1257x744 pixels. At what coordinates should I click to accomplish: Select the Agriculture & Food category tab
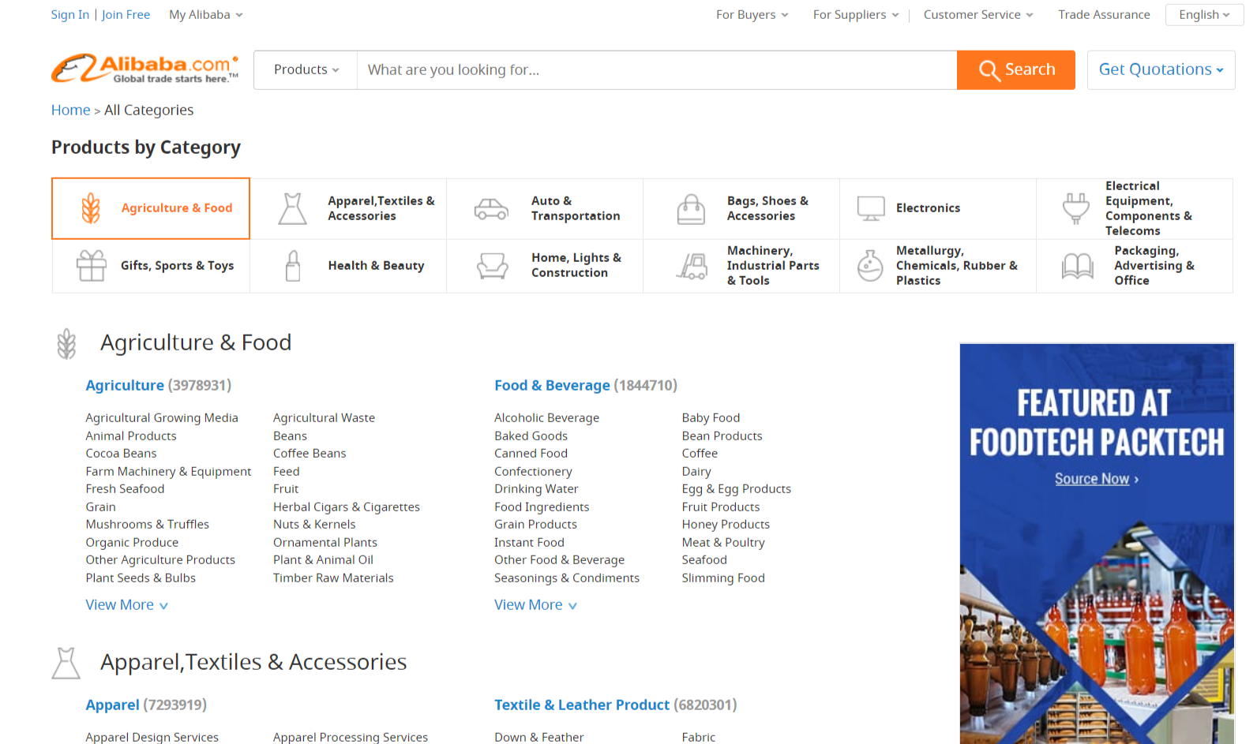point(151,208)
